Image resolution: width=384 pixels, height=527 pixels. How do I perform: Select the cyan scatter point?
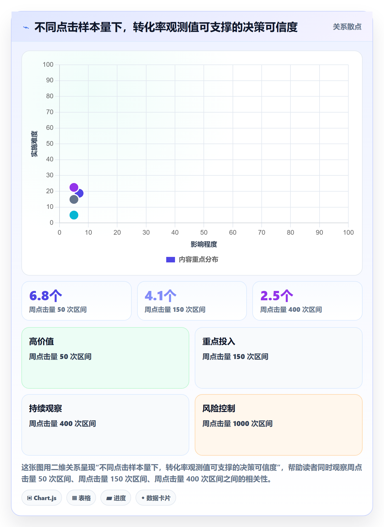(74, 215)
